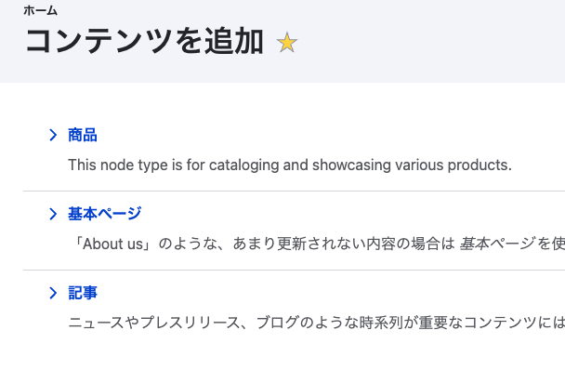
Task: Click the word 'showcasing' in the product description
Action: point(351,165)
